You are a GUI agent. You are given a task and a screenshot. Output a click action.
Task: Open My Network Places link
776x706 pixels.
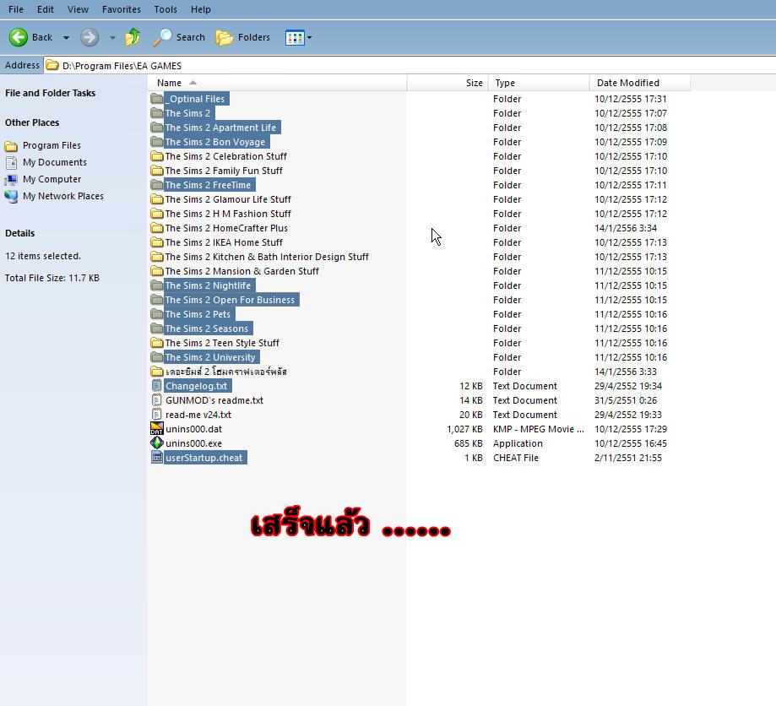pyautogui.click(x=63, y=196)
